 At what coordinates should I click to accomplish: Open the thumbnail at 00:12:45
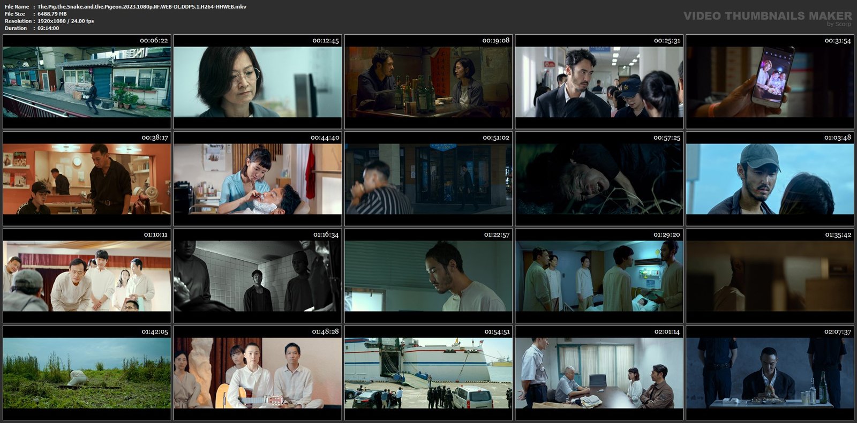tap(258, 81)
